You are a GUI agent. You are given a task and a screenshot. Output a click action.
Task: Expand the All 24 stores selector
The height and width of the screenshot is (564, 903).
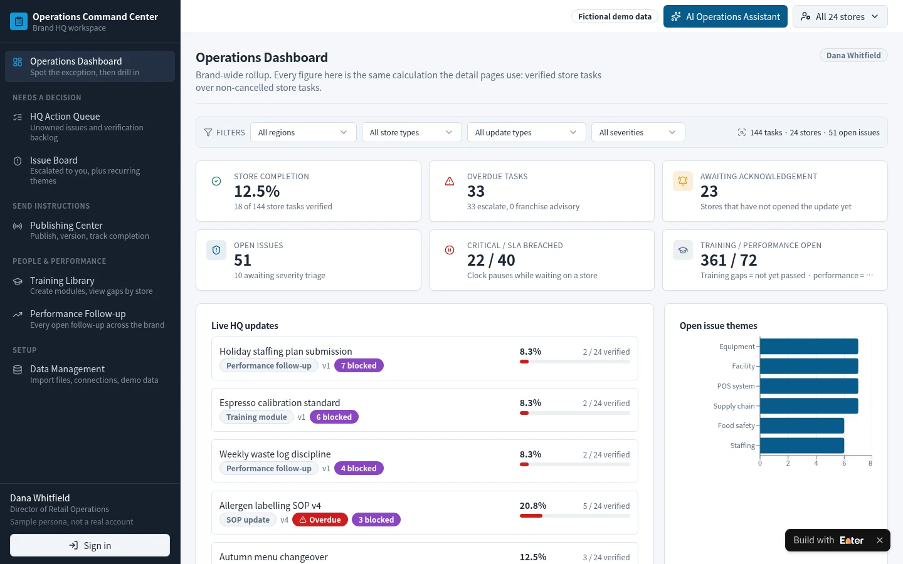840,16
